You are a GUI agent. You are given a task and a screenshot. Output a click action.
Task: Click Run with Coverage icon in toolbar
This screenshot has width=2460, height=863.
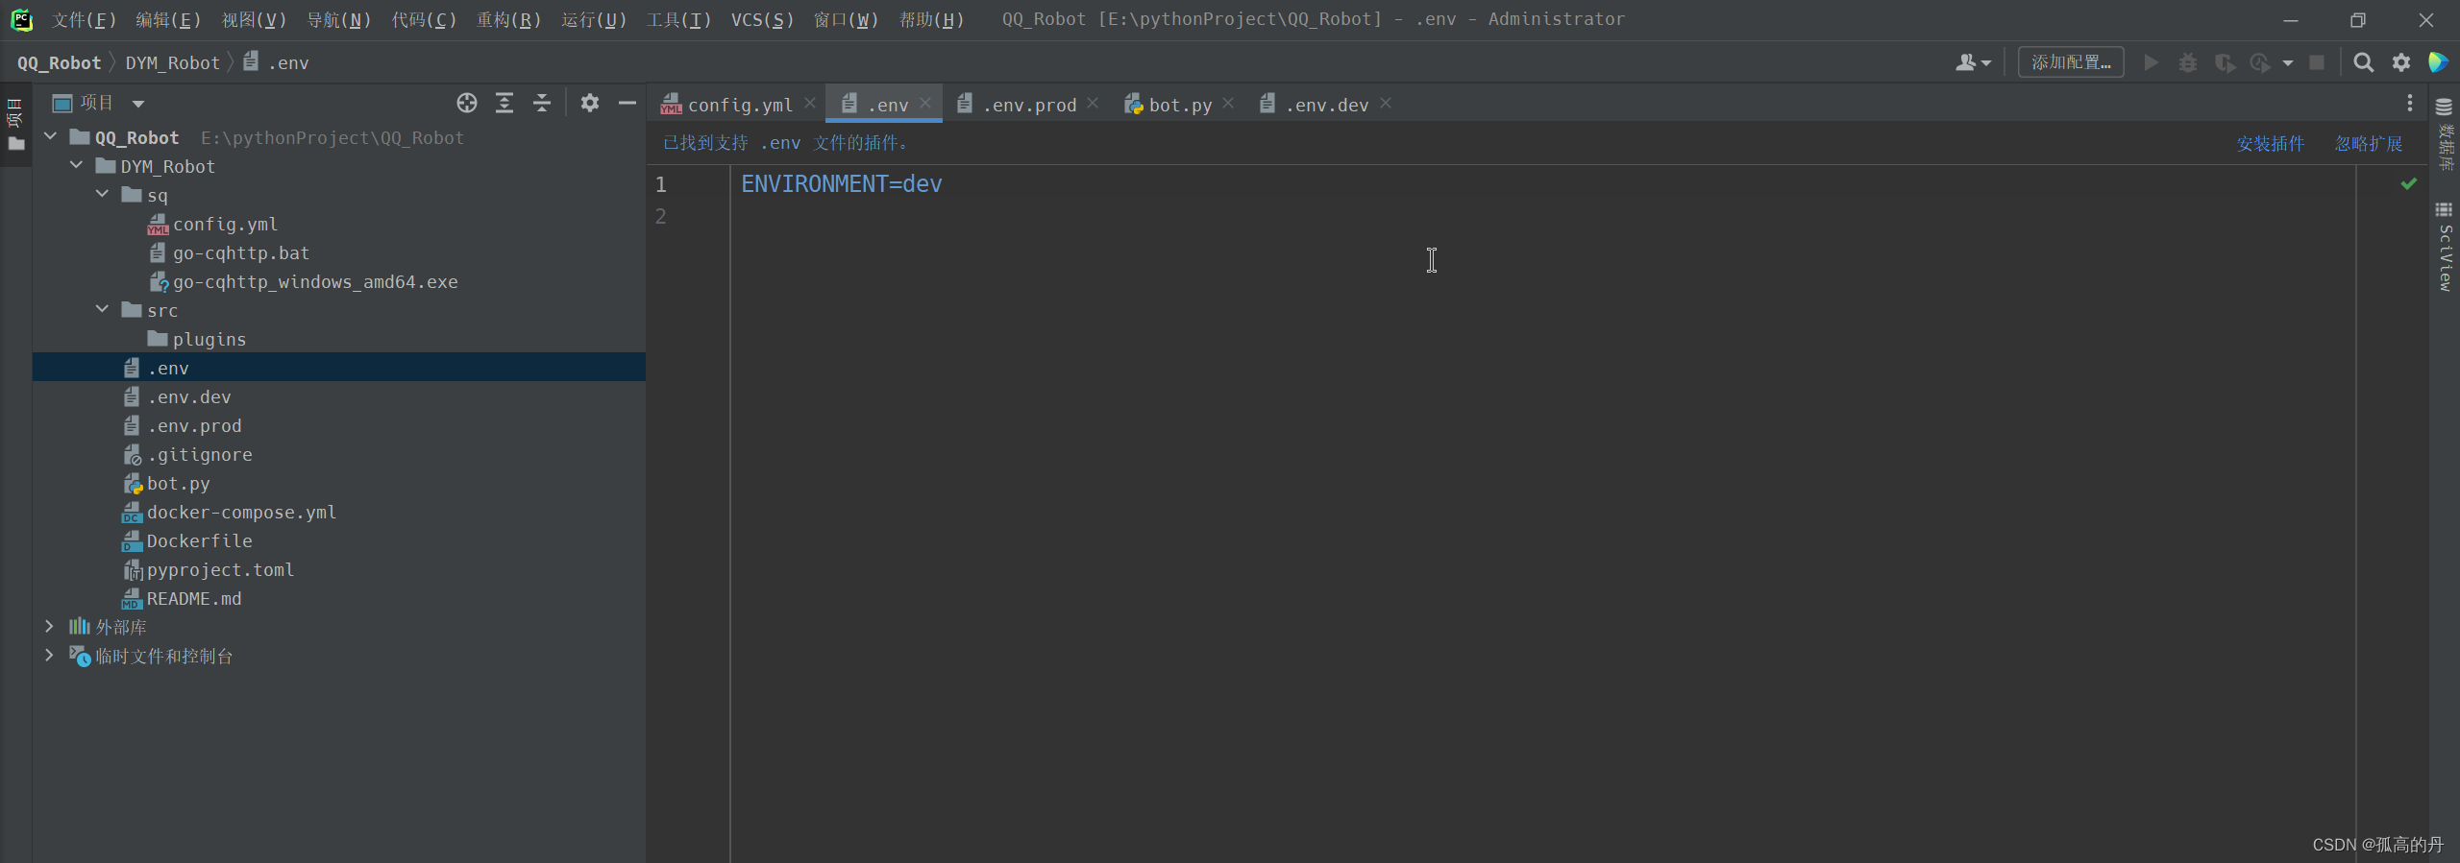tap(2225, 62)
